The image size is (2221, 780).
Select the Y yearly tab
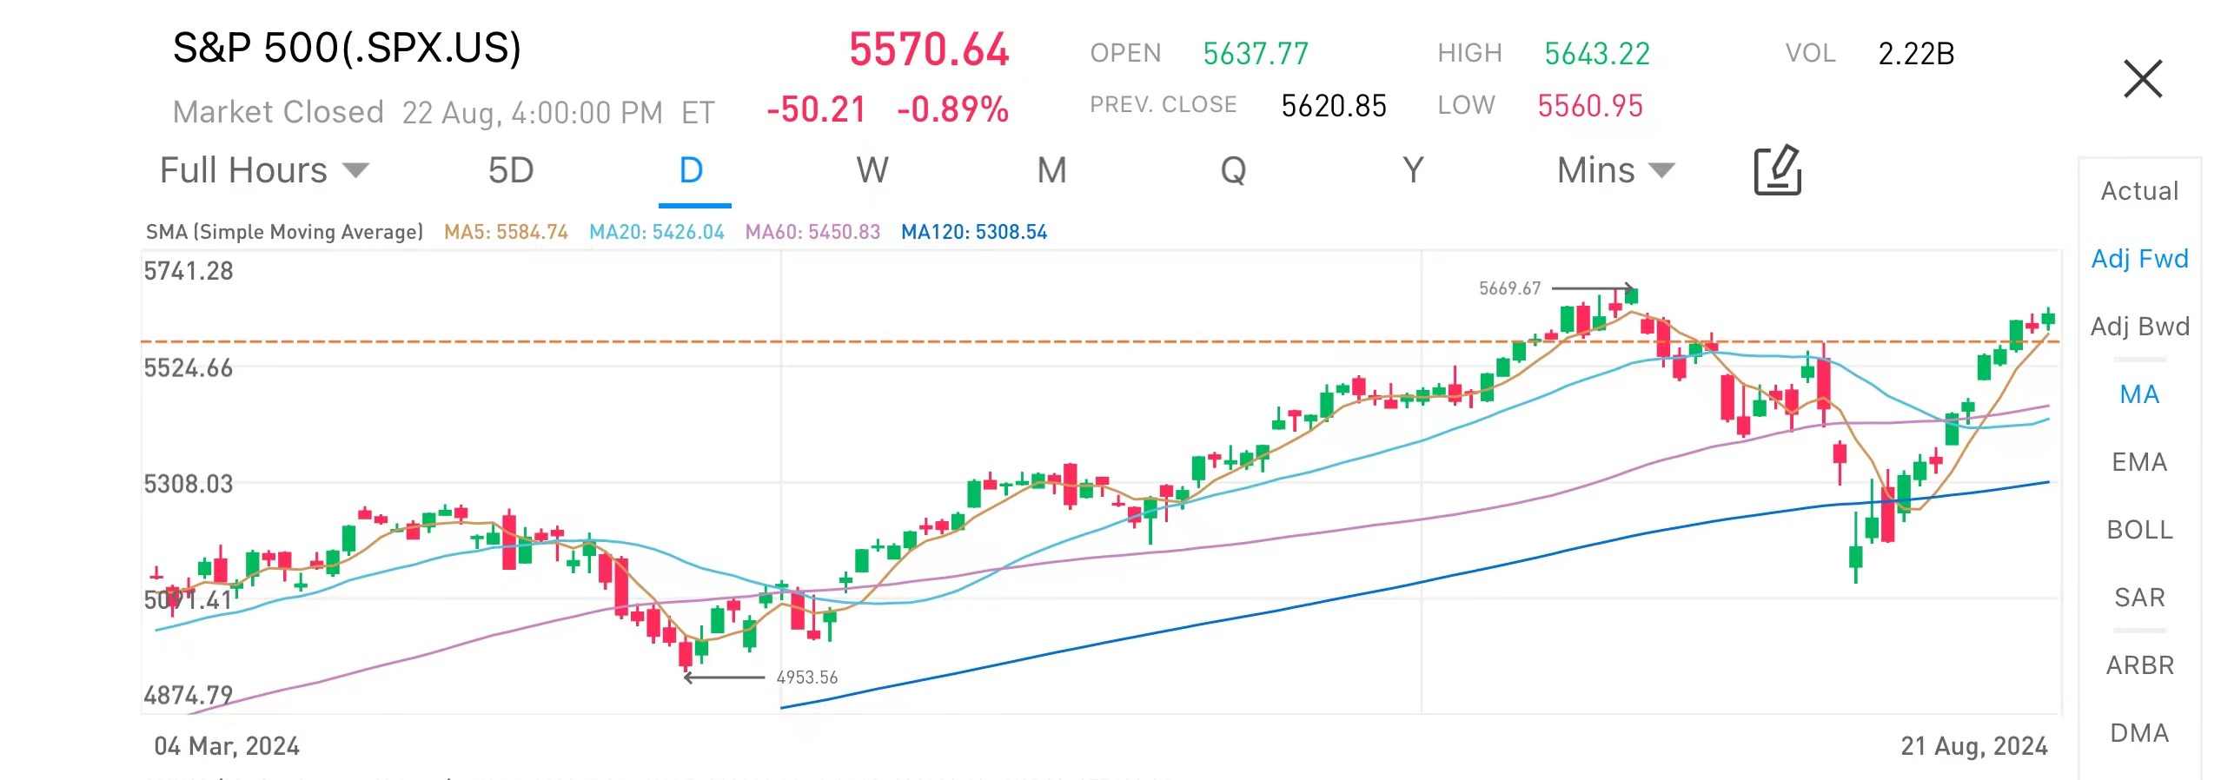tap(1413, 170)
